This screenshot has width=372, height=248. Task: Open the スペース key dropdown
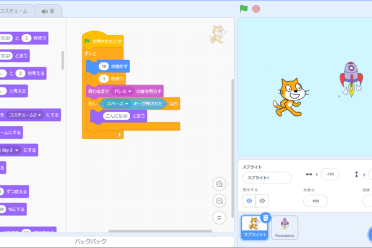coord(117,104)
